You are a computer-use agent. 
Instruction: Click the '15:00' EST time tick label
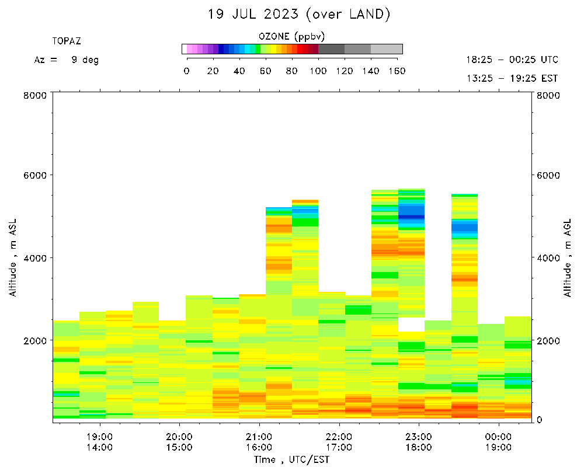[179, 447]
